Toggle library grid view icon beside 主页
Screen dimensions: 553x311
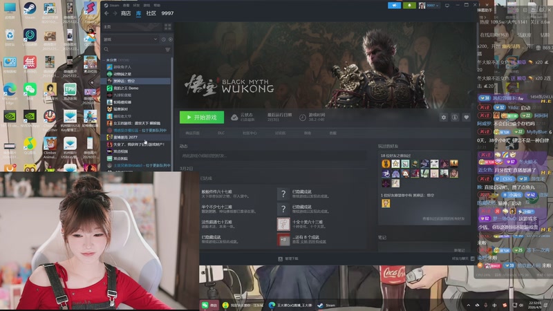167,27
